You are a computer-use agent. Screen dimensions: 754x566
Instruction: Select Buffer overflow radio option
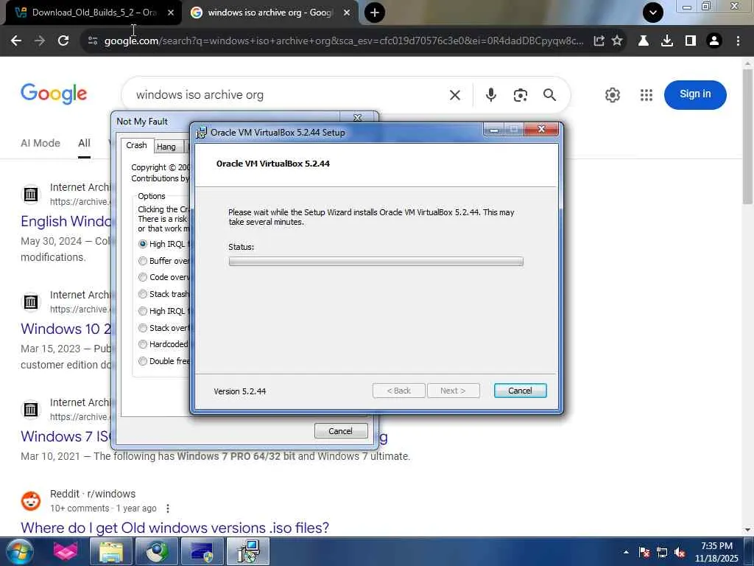[143, 261]
